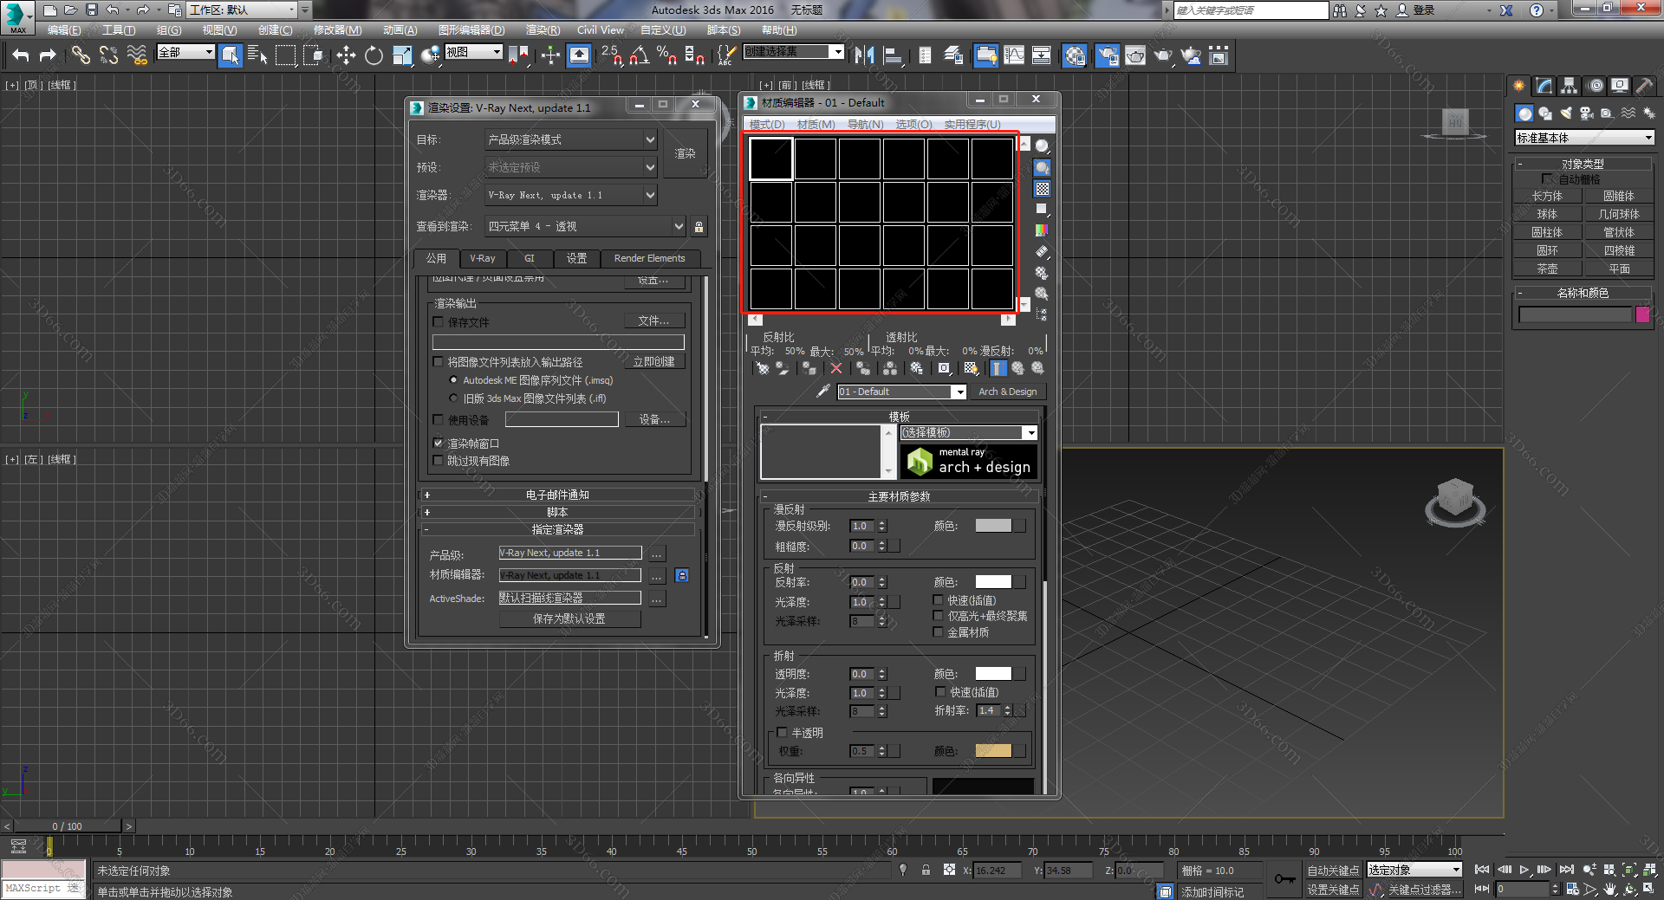The height and width of the screenshot is (900, 1664).
Task: Click the Select and Uniform Scale tool
Action: pos(402,56)
